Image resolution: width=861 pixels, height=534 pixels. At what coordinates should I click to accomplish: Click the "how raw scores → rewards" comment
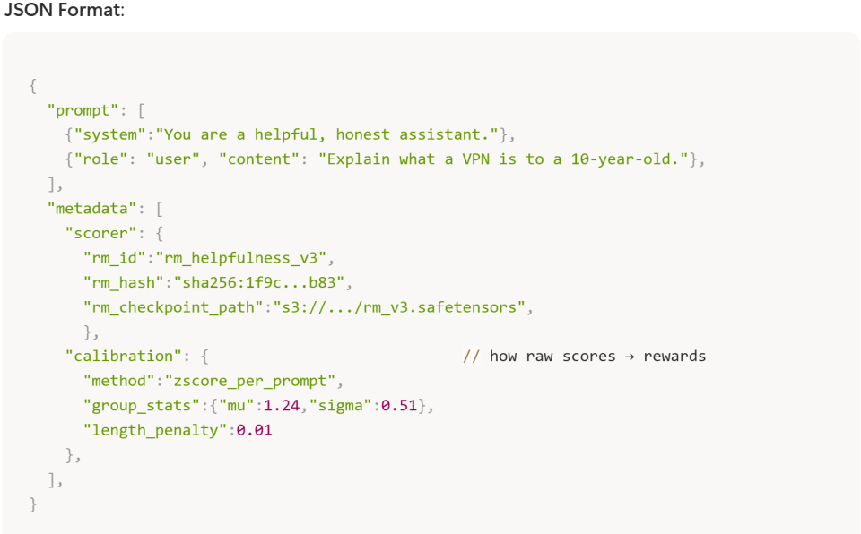[x=597, y=357]
